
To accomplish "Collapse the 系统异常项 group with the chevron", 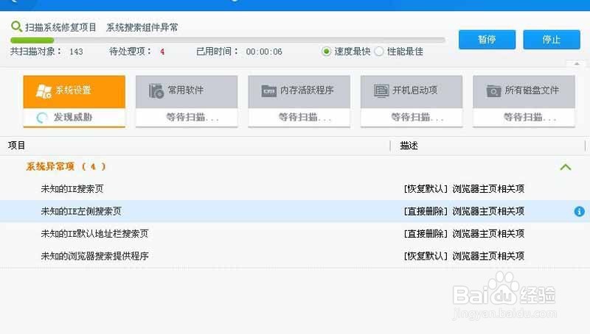I will click(x=566, y=167).
